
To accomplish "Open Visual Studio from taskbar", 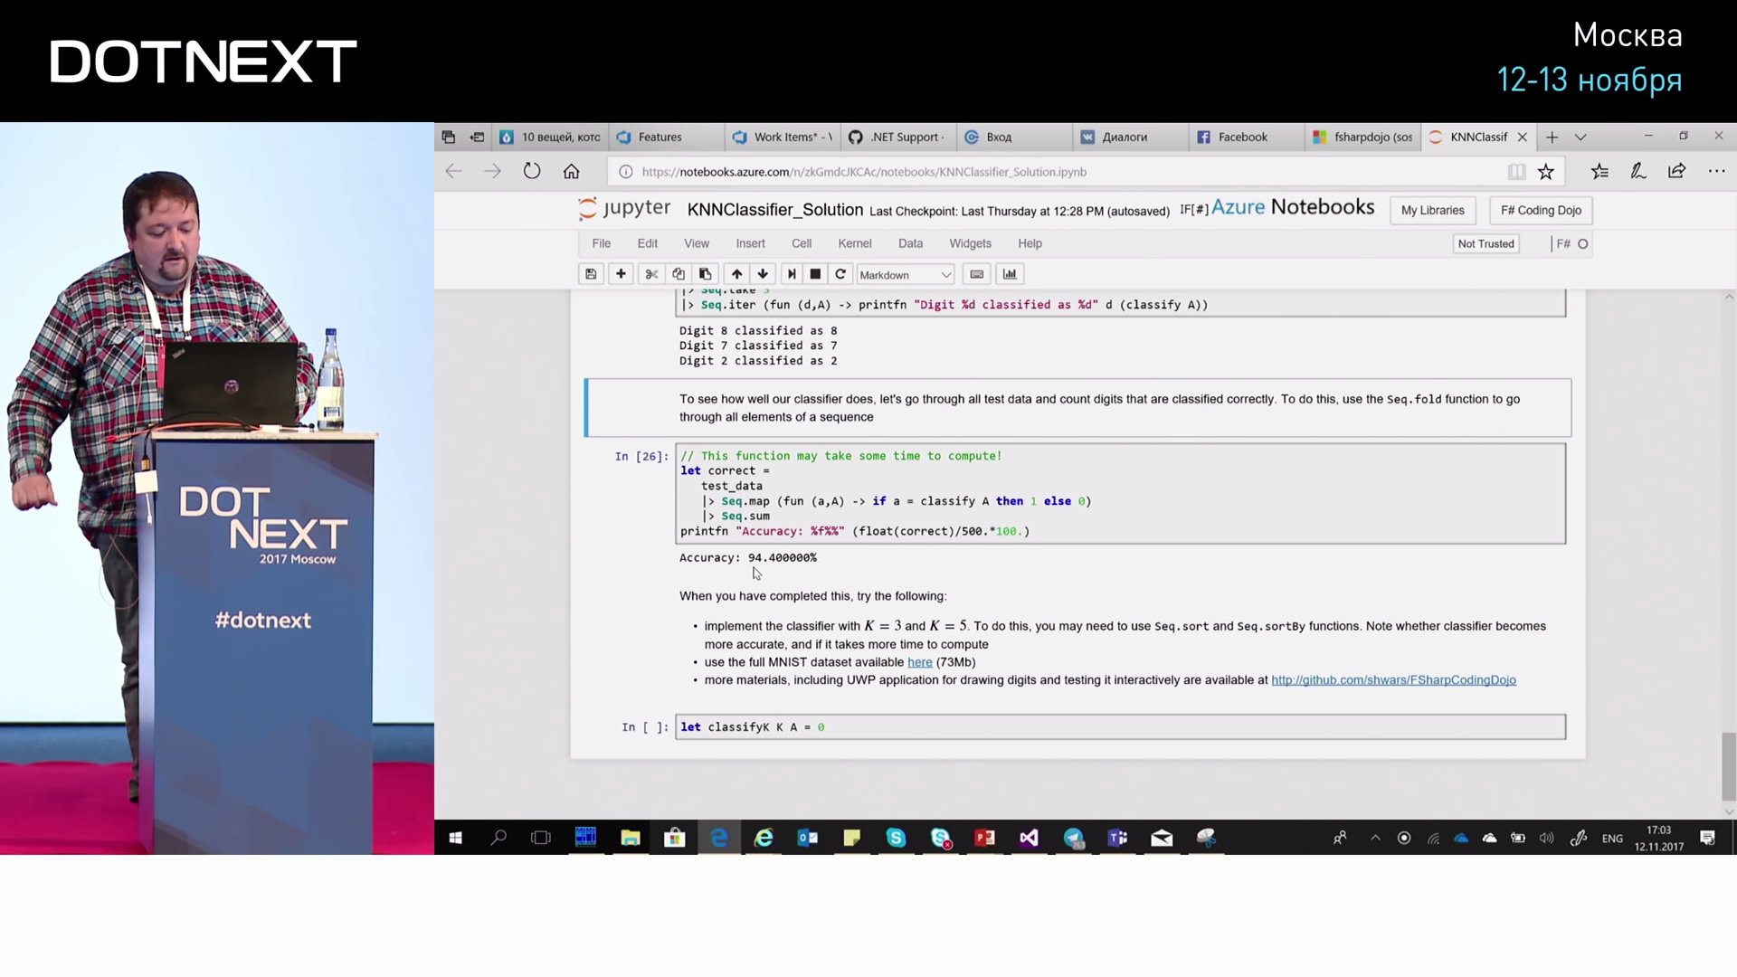I will pyautogui.click(x=1029, y=838).
